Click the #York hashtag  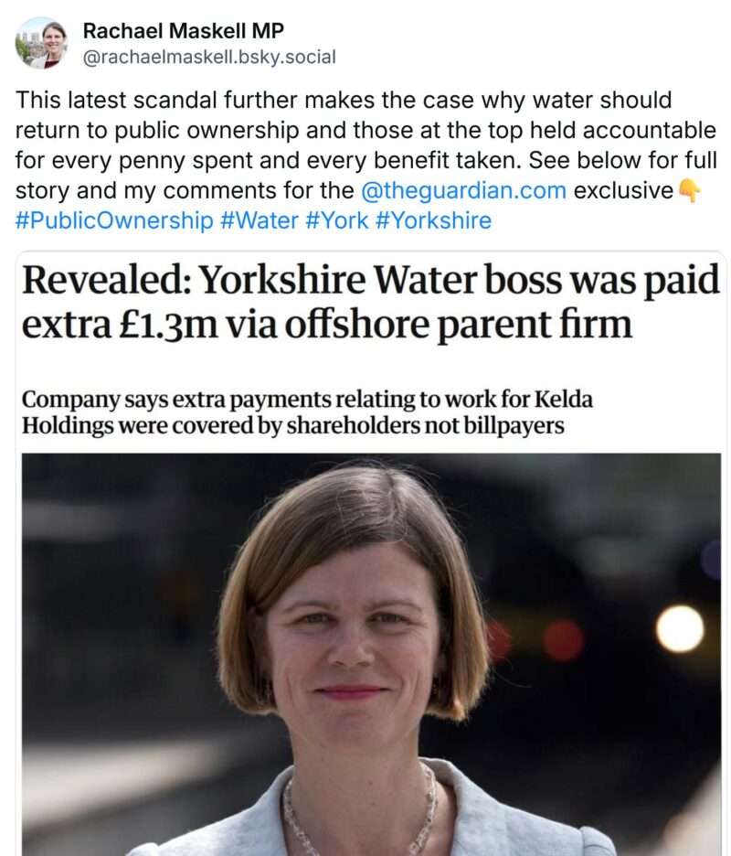tap(336, 220)
